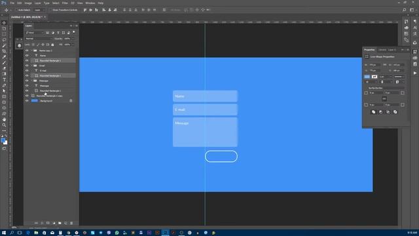Toggle visibility of Message group
419x236 pixels.
point(27,81)
